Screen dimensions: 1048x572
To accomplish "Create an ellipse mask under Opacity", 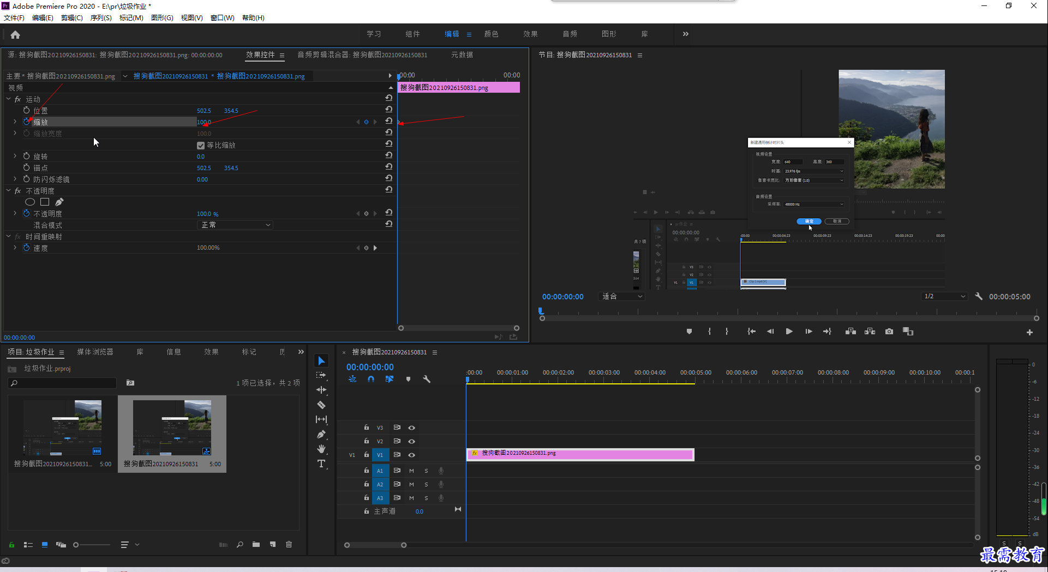I will coord(30,202).
